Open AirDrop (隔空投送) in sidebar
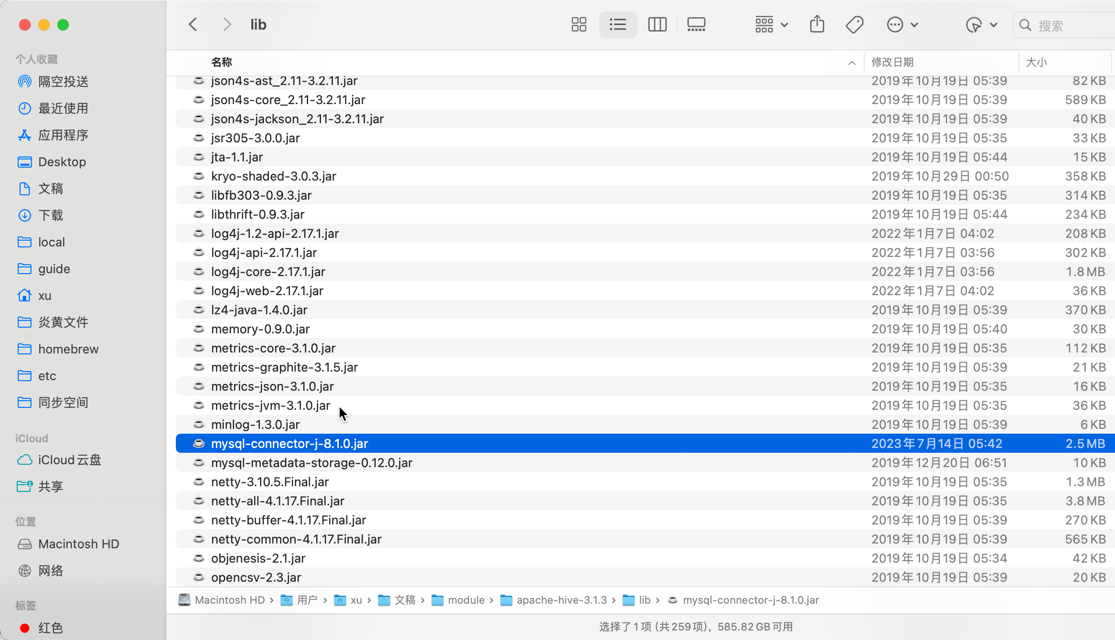The image size is (1115, 640). (x=63, y=82)
